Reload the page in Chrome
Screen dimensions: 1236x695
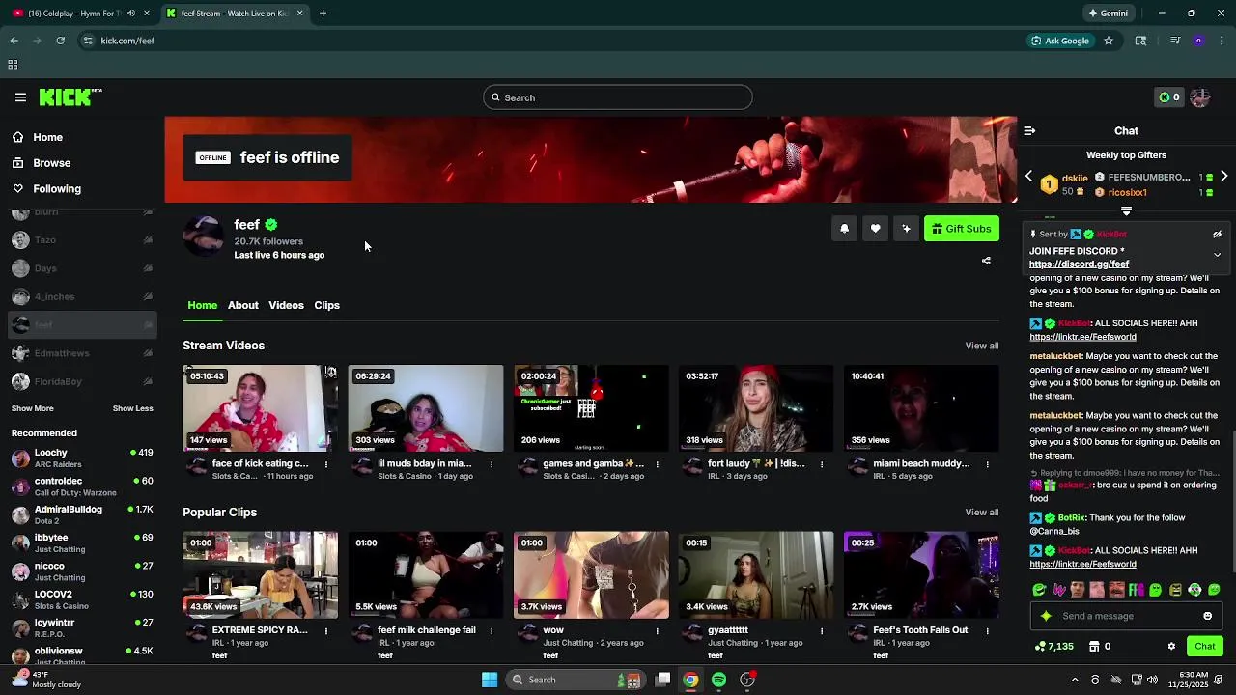click(x=60, y=41)
